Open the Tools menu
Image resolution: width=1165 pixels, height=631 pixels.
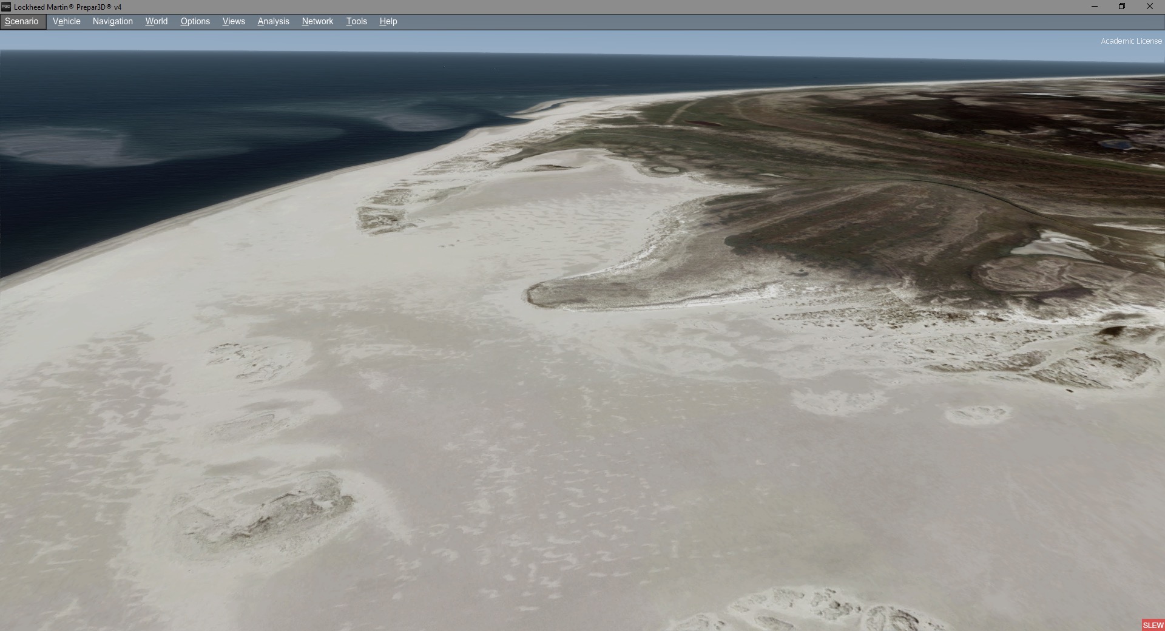357,21
